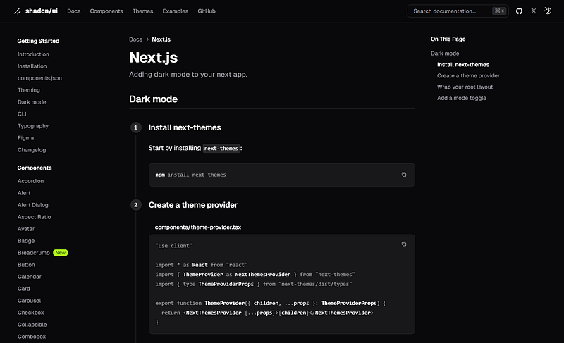Click the shadcn/ui logo icon
The image size is (564, 343).
(x=17, y=11)
